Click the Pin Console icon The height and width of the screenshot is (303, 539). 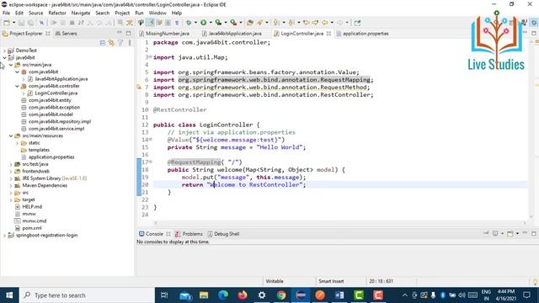[x=486, y=233]
